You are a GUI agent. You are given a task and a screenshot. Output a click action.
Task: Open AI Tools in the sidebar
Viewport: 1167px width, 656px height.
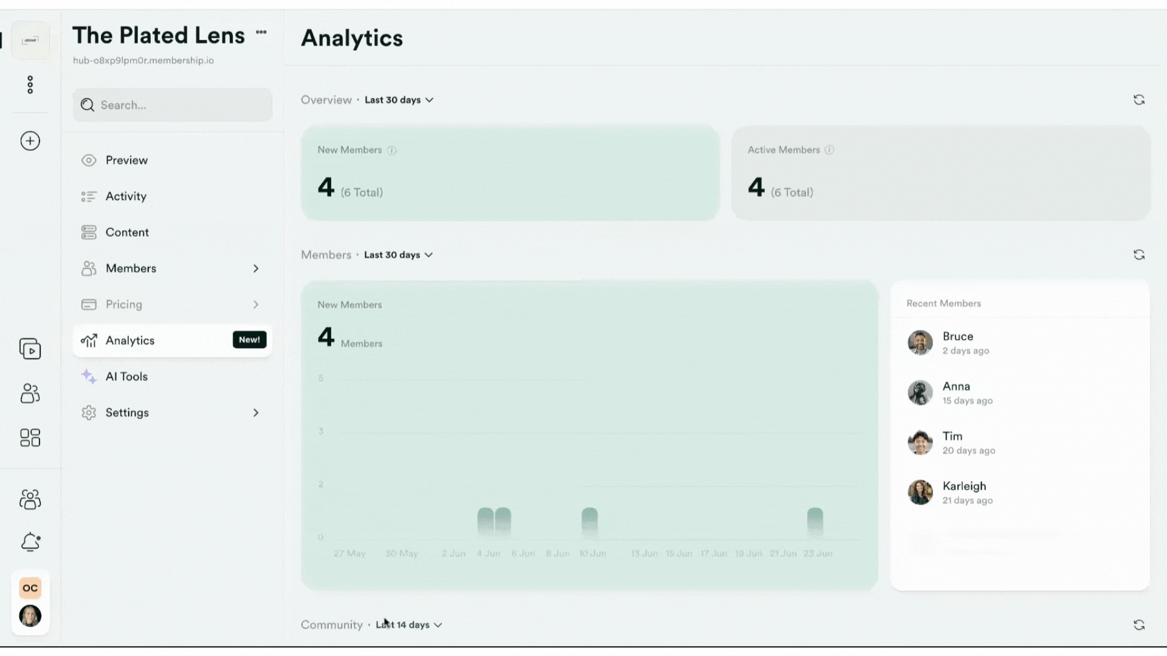[173, 377]
